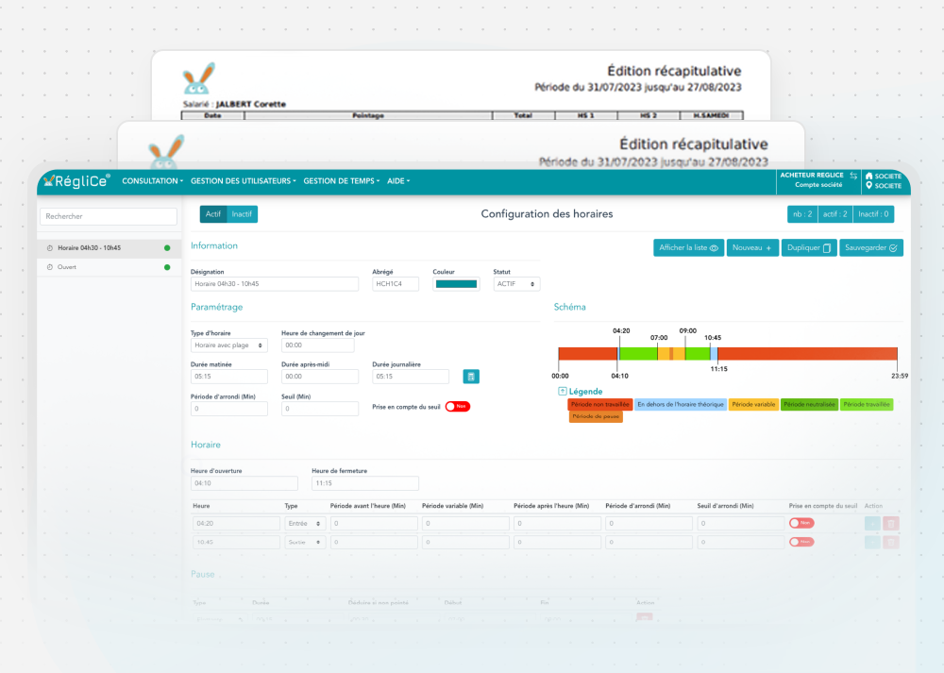Click the ACHETEUR REGLICE account label
This screenshot has height=673, width=944.
tap(812, 176)
